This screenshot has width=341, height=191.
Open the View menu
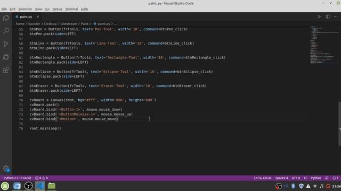pos(38,9)
